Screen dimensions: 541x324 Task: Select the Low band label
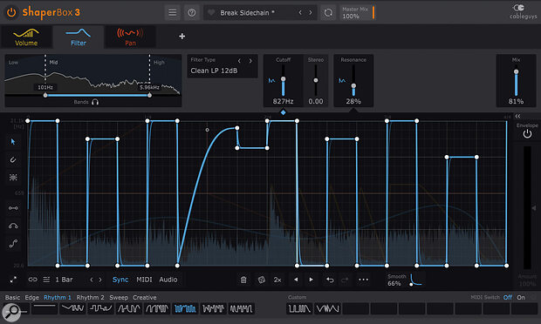tap(13, 63)
